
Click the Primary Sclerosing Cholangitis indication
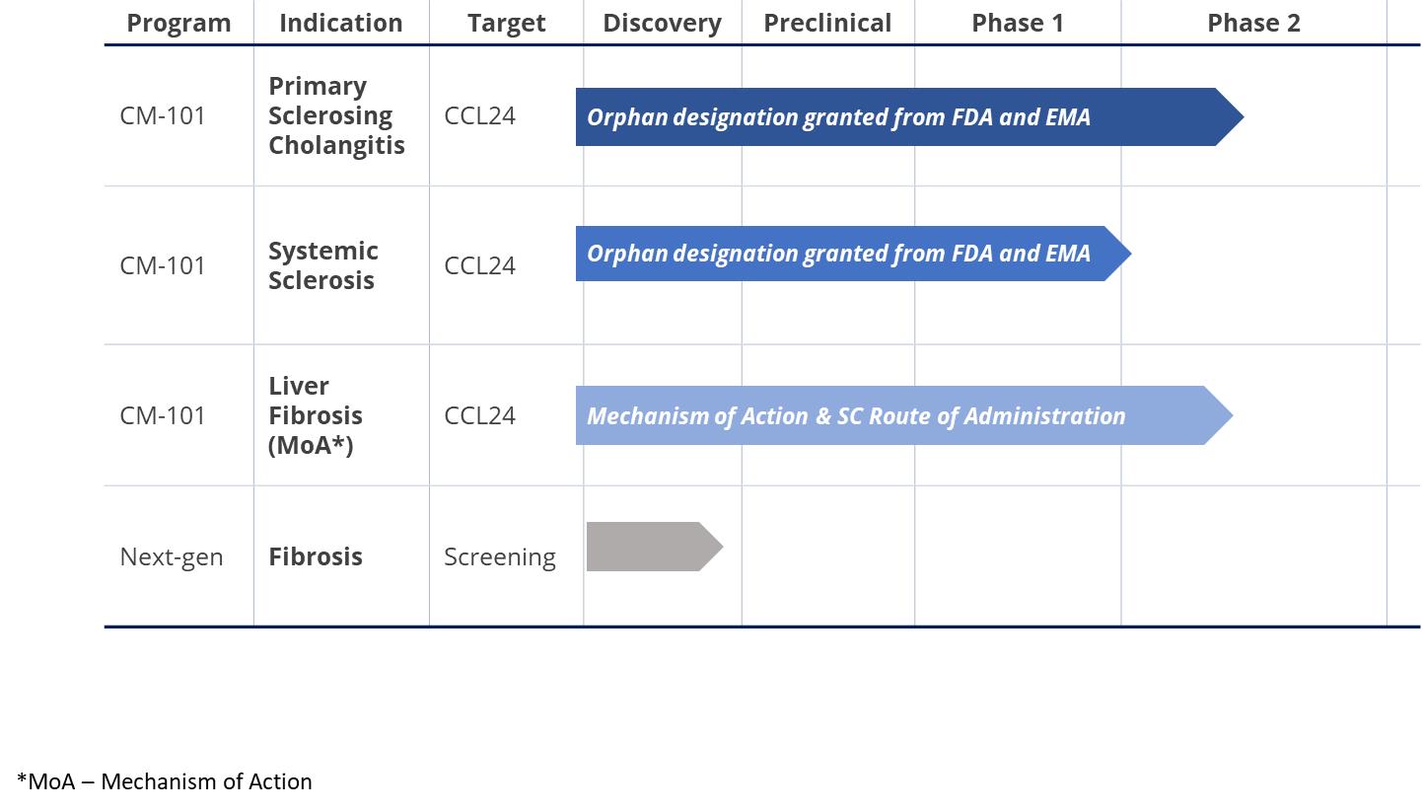pyautogui.click(x=336, y=115)
